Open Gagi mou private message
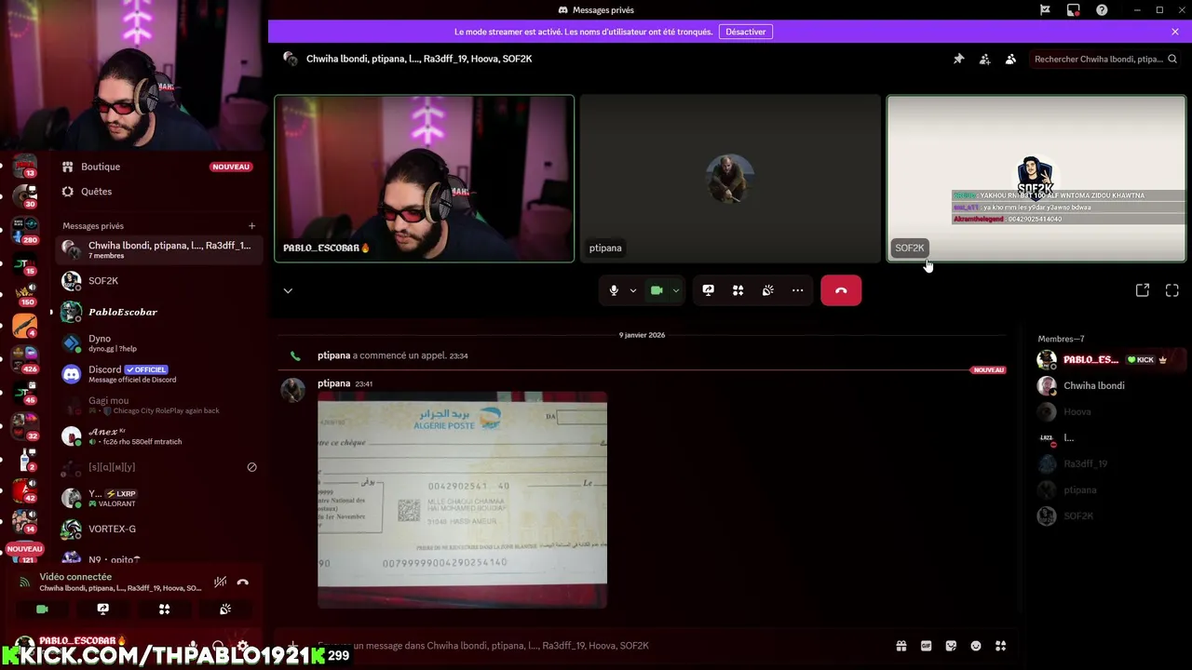Image resolution: width=1192 pixels, height=670 pixels. [159, 405]
